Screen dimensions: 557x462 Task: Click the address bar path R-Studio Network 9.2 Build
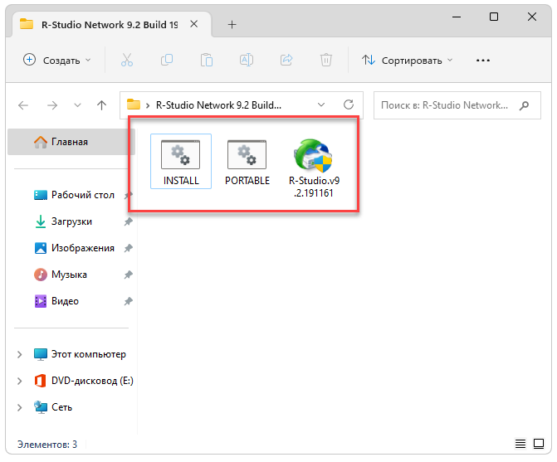(x=218, y=105)
